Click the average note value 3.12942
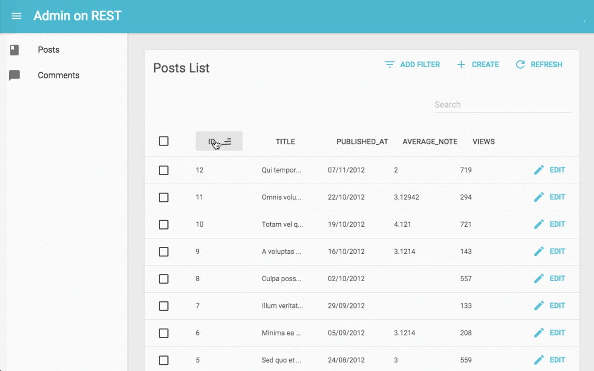Screen dimensions: 594x371 (407, 197)
